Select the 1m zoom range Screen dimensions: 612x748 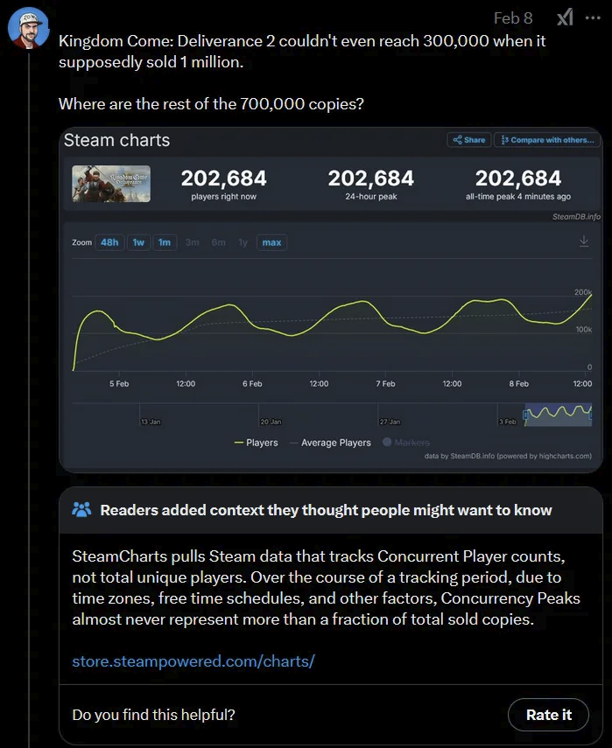point(165,242)
